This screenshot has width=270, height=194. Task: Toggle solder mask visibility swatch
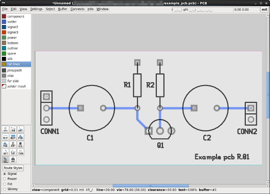[4, 86]
